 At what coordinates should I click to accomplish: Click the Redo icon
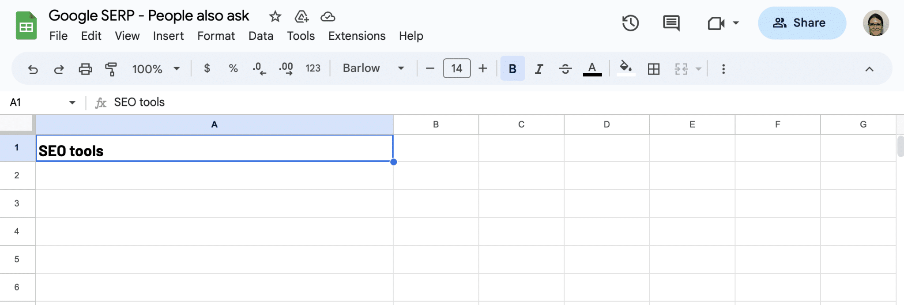(x=59, y=69)
